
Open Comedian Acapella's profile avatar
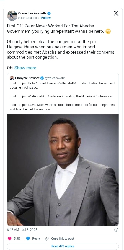click(x=12, y=16)
